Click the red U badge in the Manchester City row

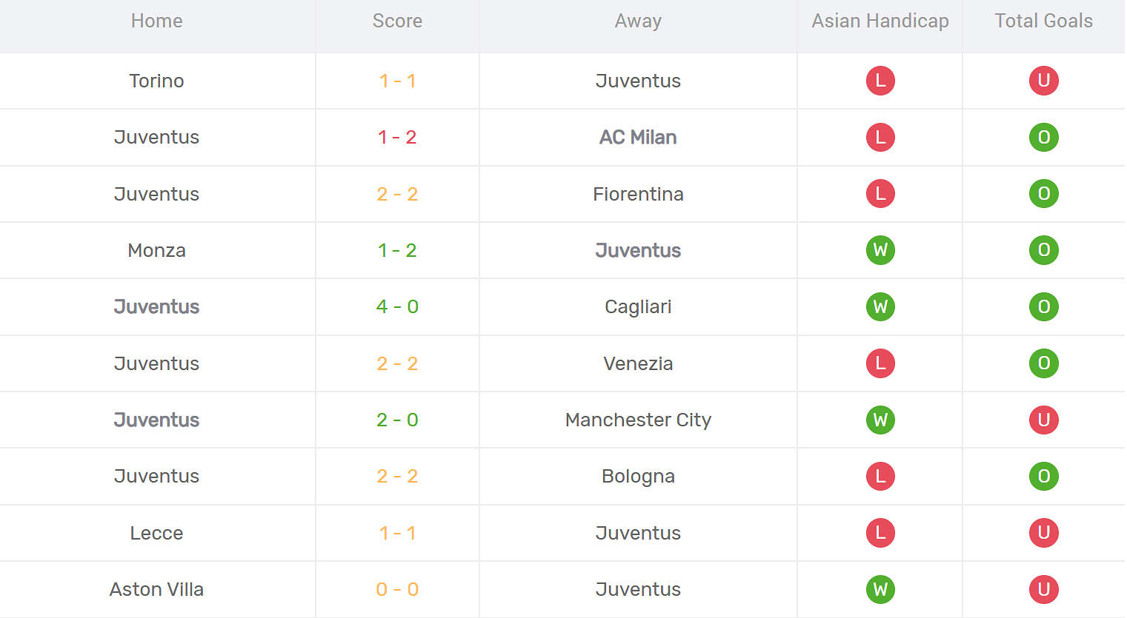click(x=1043, y=420)
